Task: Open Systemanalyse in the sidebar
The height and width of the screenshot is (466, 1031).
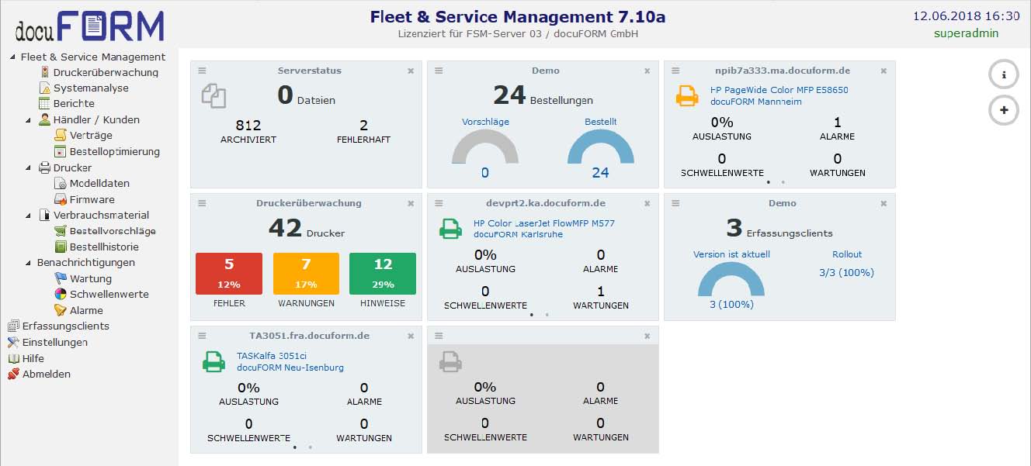Action: click(x=91, y=88)
